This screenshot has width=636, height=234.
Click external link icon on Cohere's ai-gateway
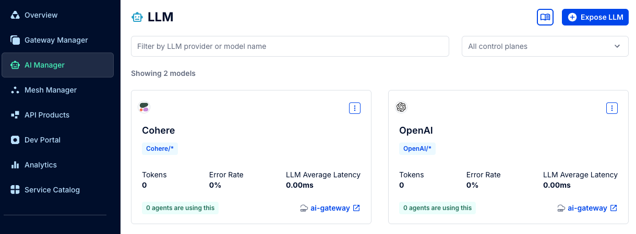click(x=356, y=208)
